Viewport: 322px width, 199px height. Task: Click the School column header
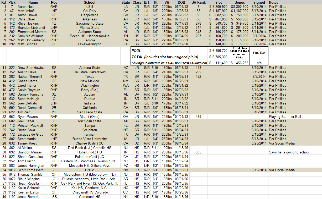[x=90, y=2]
